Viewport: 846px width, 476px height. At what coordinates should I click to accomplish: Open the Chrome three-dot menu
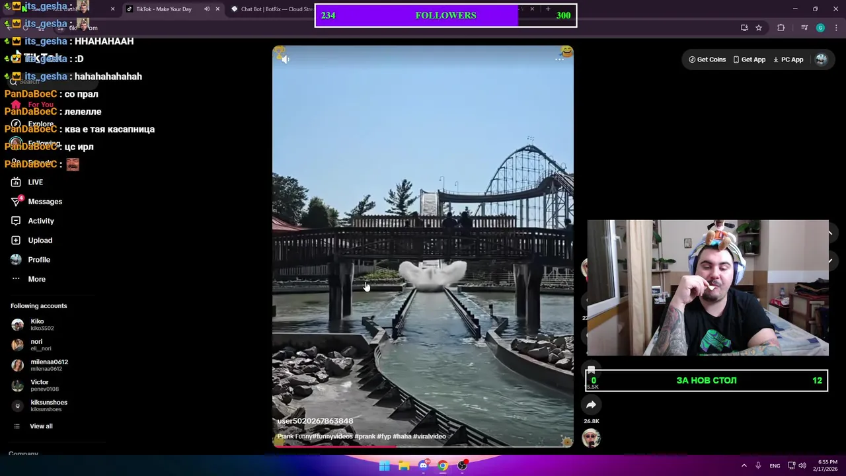pos(836,28)
